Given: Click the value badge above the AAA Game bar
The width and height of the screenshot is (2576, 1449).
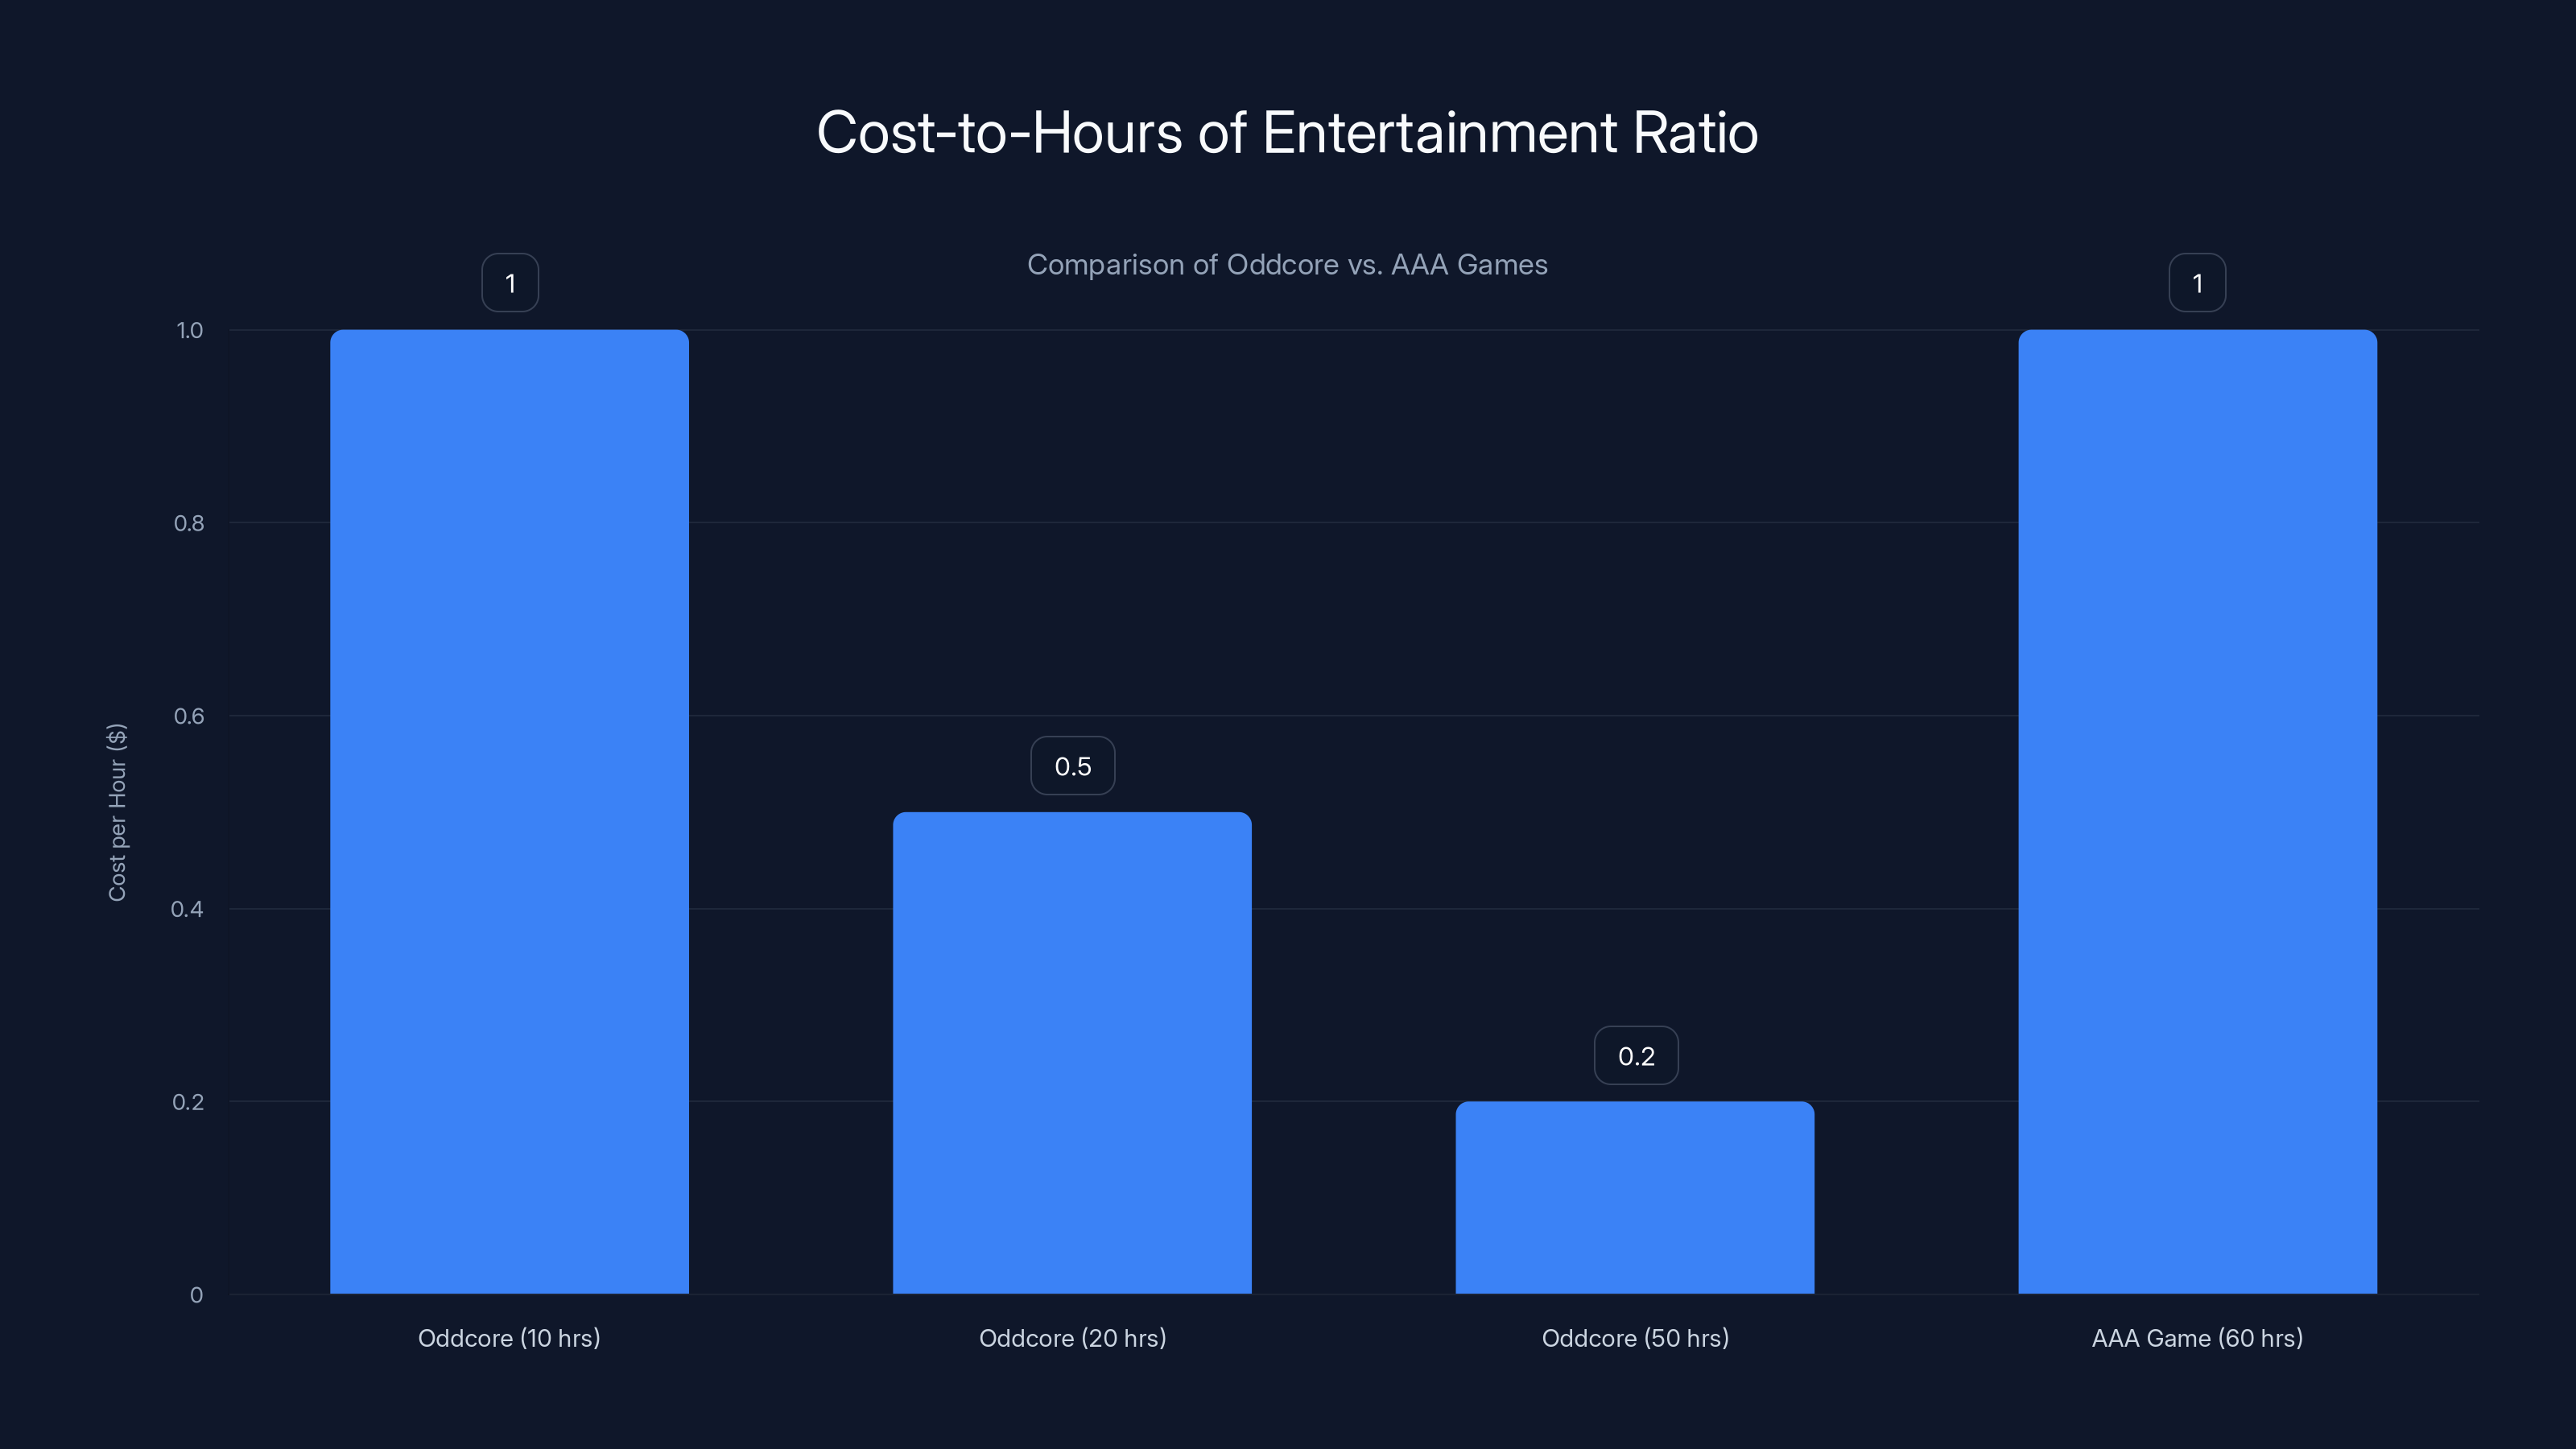Looking at the screenshot, I should point(2196,283).
